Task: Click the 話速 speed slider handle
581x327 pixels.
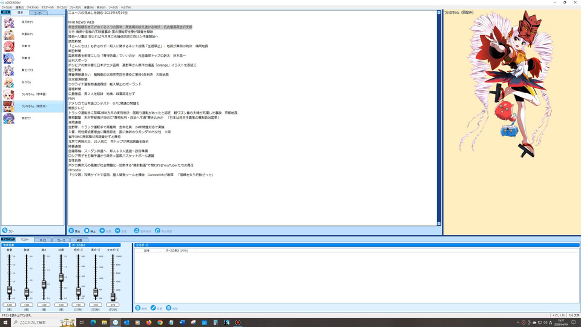Action: 26,293
